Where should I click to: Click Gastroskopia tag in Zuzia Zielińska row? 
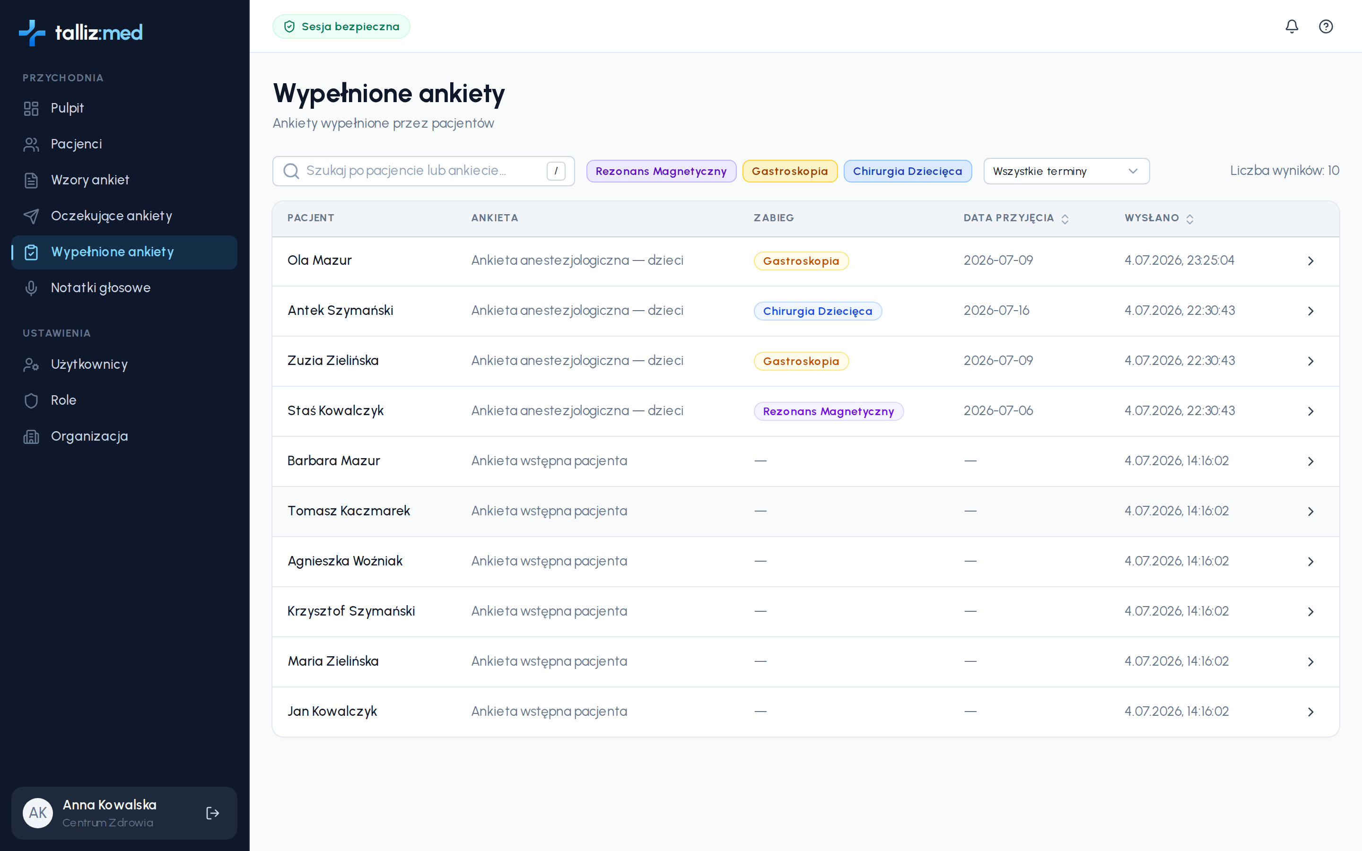coord(801,361)
